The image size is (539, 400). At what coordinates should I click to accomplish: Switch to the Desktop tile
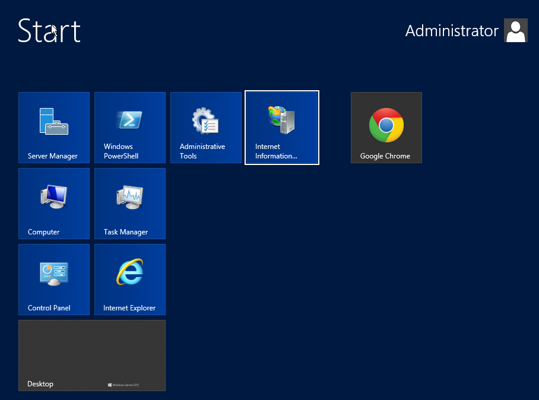click(92, 355)
